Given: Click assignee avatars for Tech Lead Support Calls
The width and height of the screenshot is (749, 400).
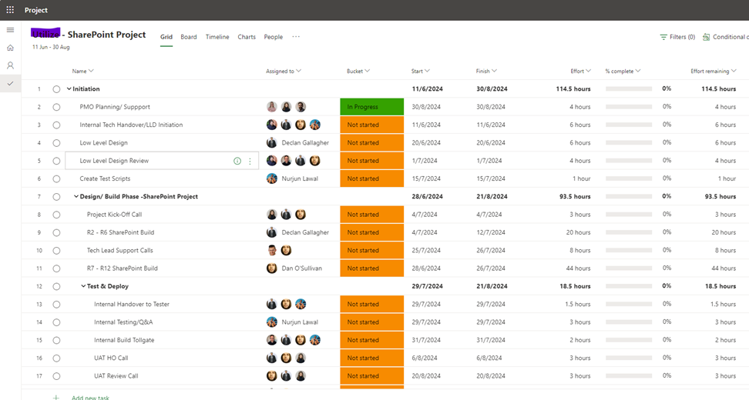Looking at the screenshot, I should pyautogui.click(x=279, y=250).
